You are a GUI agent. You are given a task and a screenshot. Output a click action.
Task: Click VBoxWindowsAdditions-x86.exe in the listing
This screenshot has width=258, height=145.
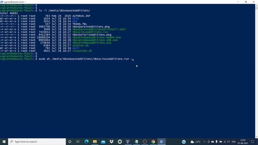point(95,40)
